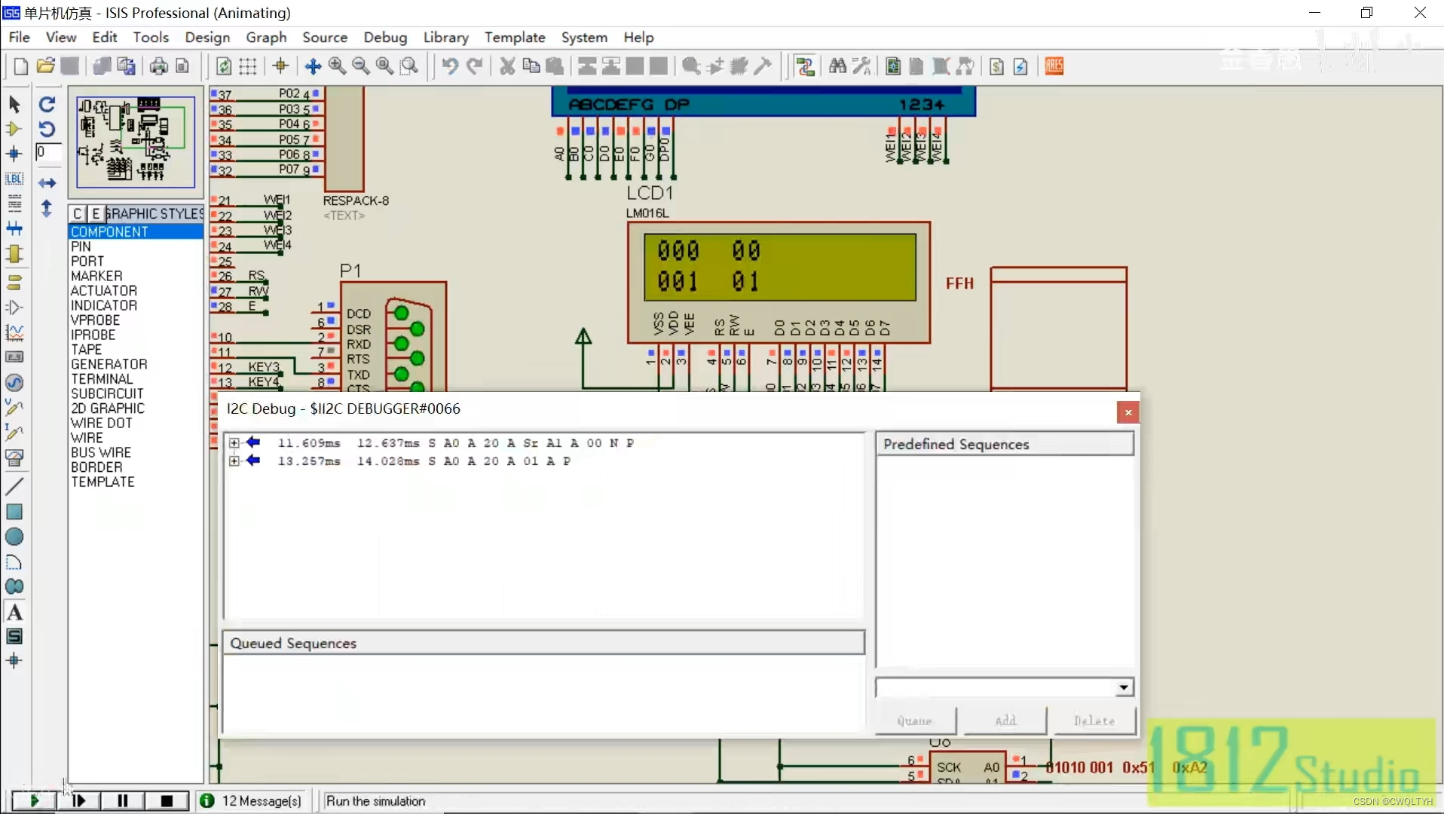Click the Zoom to Area icon
Viewport: 1444px width, 814px height.
point(409,66)
